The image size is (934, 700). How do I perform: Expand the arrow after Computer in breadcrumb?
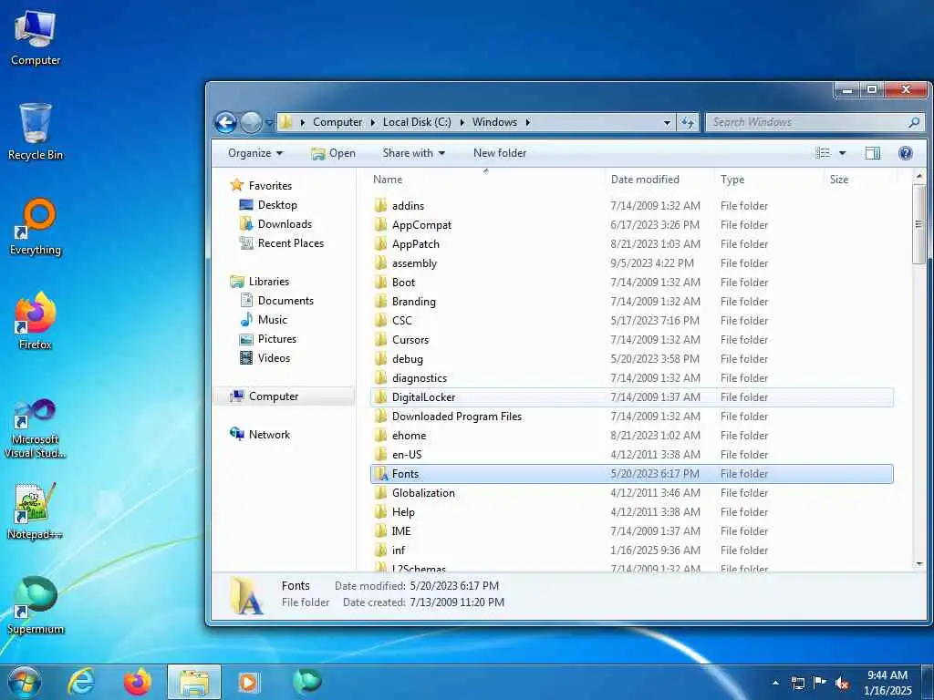click(373, 122)
